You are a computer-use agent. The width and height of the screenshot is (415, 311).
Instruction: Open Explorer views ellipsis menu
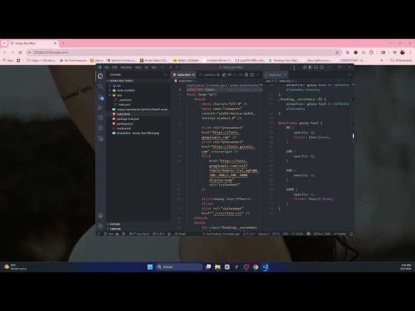(165, 75)
